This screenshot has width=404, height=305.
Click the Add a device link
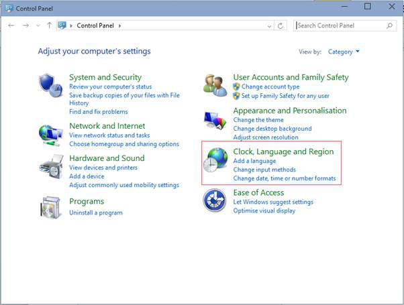tap(87, 176)
